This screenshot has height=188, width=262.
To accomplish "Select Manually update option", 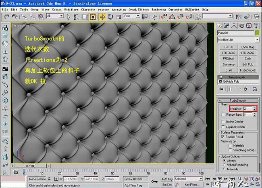I will (224, 169).
